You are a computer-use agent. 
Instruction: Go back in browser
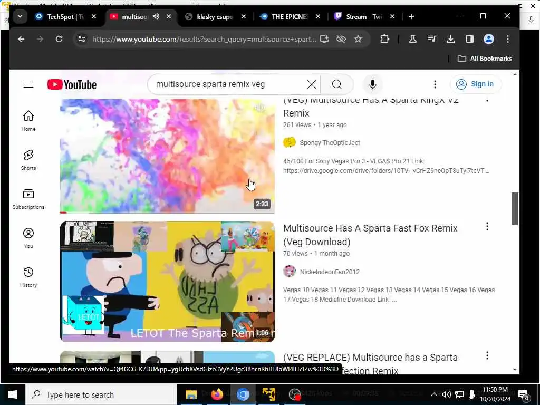click(x=21, y=39)
